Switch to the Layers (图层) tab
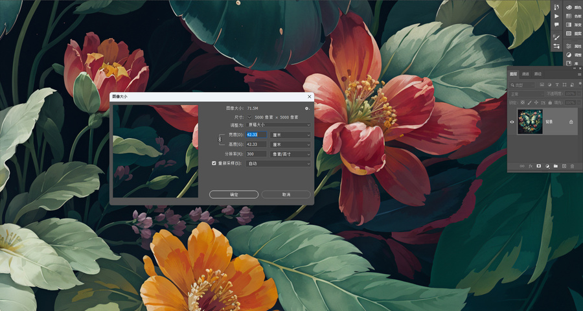 [514, 74]
